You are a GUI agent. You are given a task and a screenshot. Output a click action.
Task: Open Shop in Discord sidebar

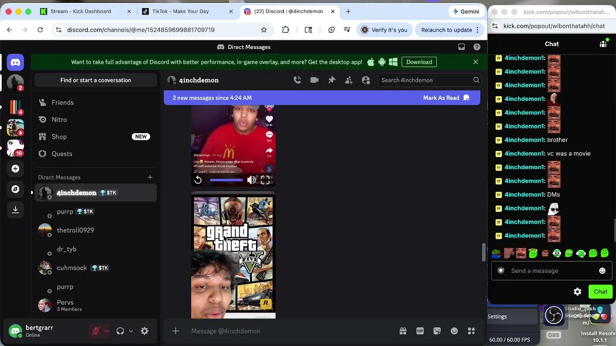coord(96,136)
